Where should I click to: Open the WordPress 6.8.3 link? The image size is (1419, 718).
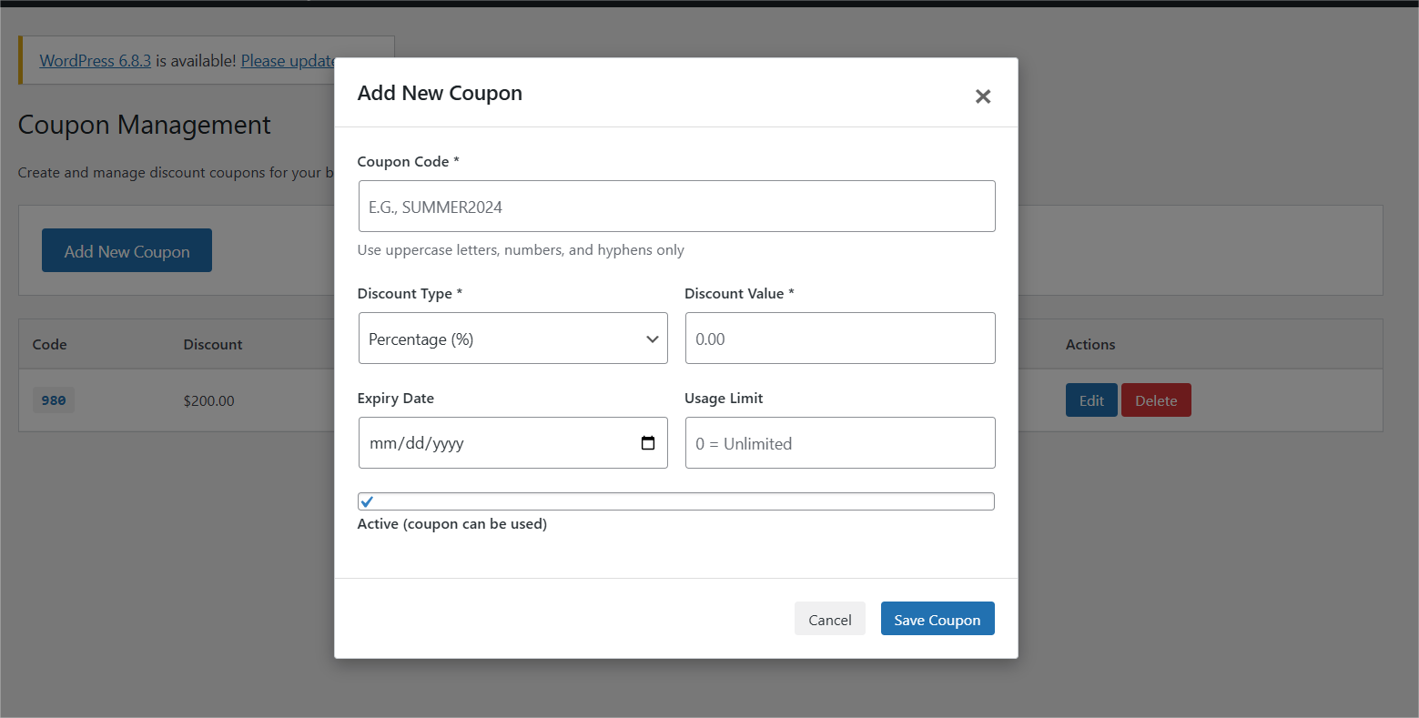tap(95, 60)
